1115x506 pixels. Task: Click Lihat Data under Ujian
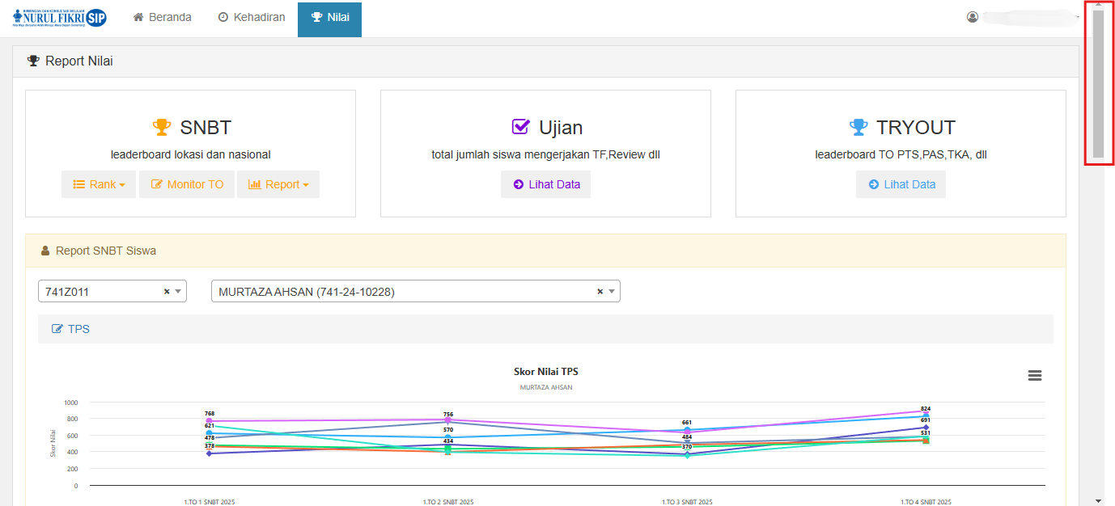(546, 184)
